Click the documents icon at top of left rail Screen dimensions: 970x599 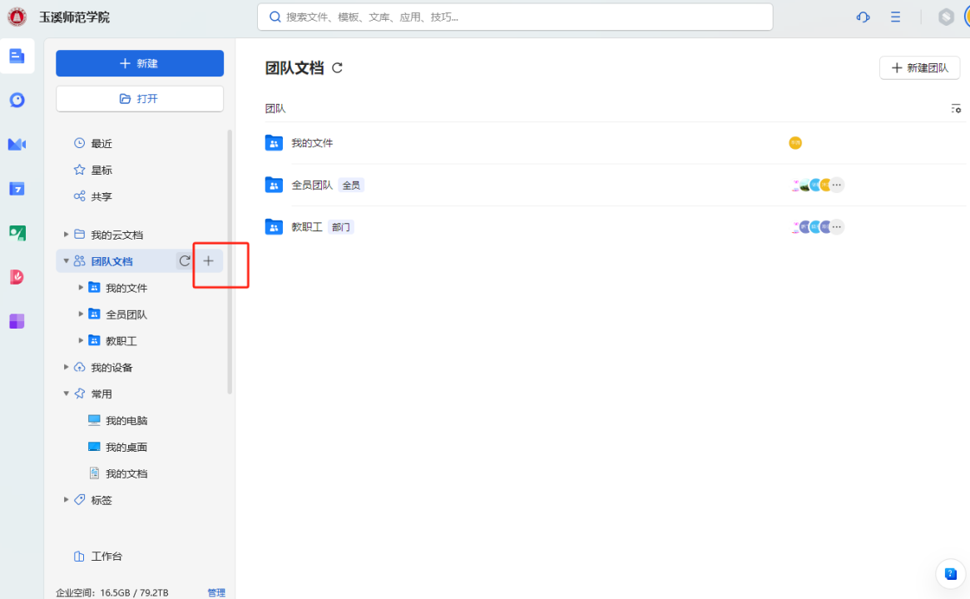click(17, 56)
